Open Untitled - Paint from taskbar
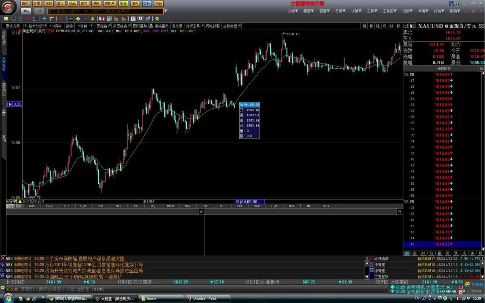 pyautogui.click(x=205, y=299)
